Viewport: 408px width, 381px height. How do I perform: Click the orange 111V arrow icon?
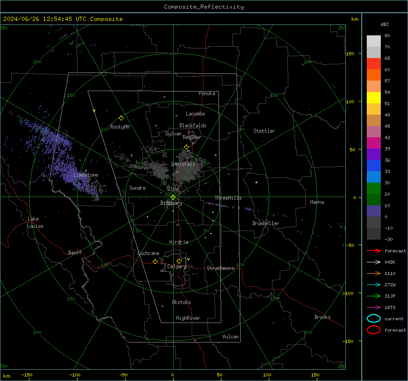(x=374, y=273)
